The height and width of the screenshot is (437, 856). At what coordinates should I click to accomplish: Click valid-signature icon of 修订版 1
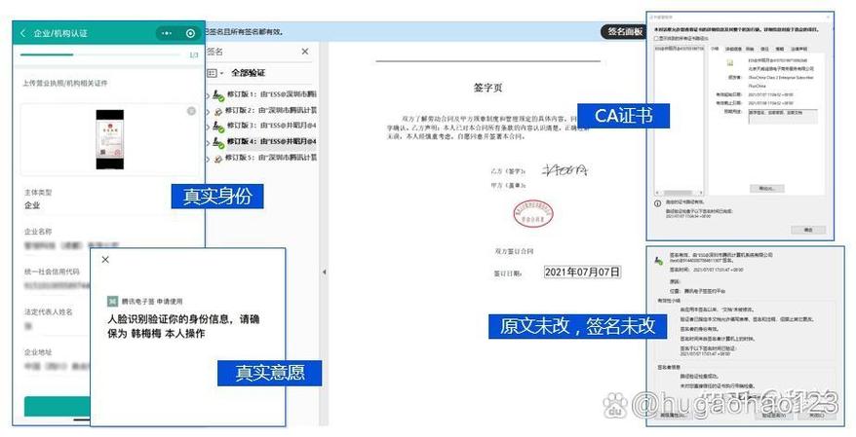[x=218, y=95]
